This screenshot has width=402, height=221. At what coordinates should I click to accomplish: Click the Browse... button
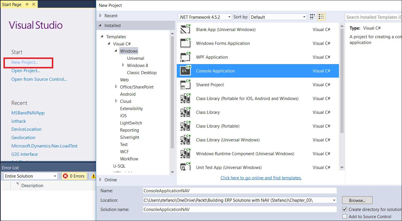pos(357,200)
